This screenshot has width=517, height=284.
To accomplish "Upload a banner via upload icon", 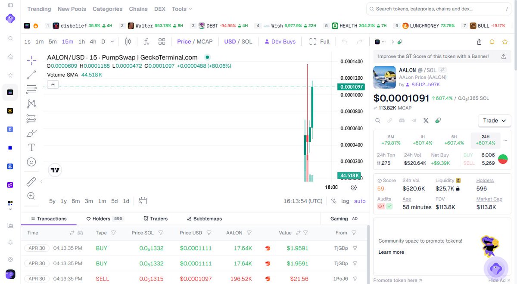I will click(x=504, y=56).
